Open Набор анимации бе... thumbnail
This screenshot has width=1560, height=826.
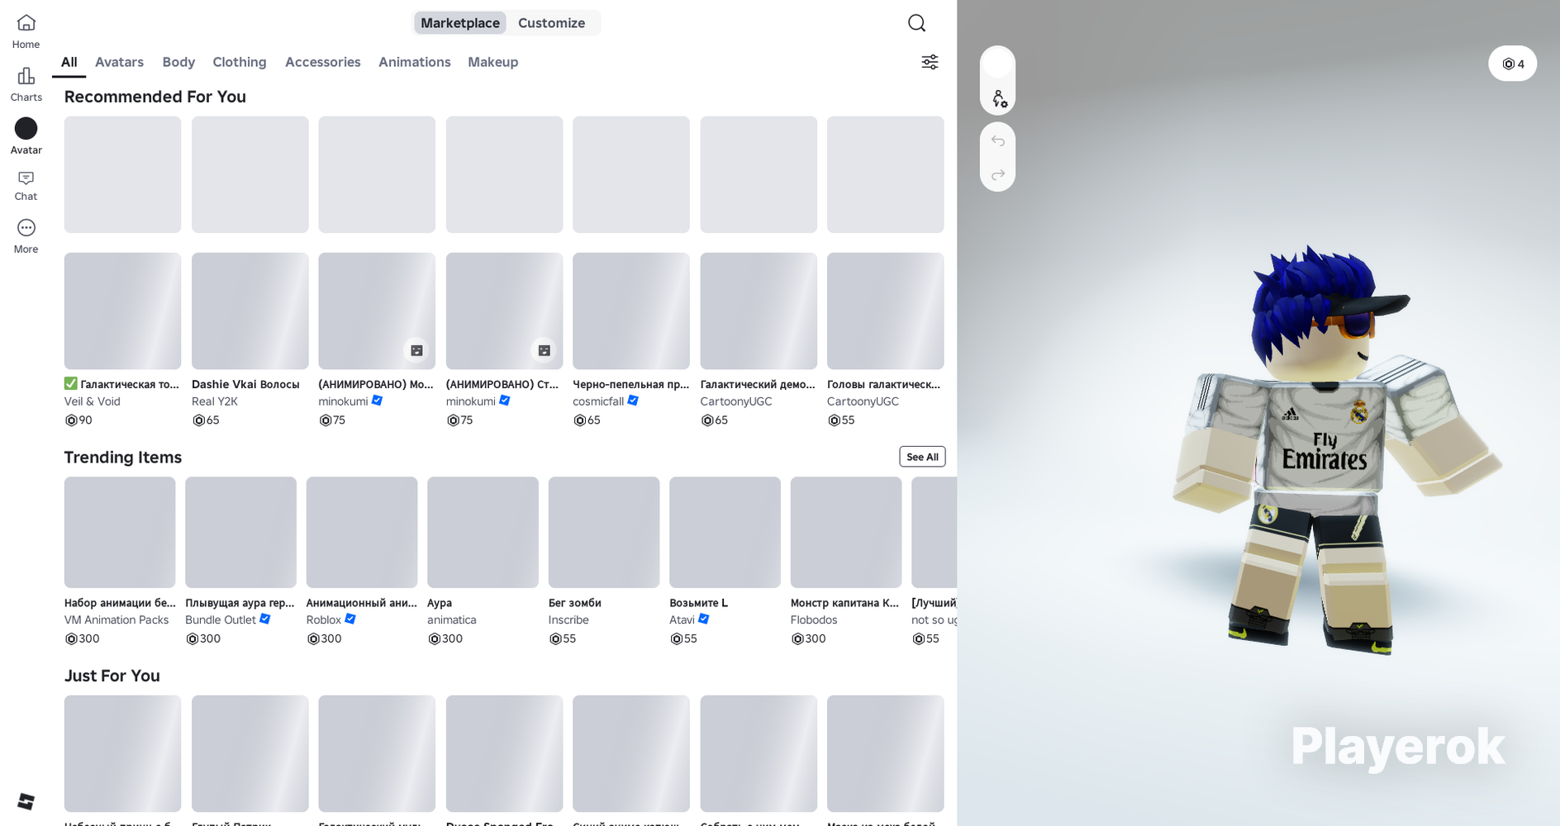120,532
